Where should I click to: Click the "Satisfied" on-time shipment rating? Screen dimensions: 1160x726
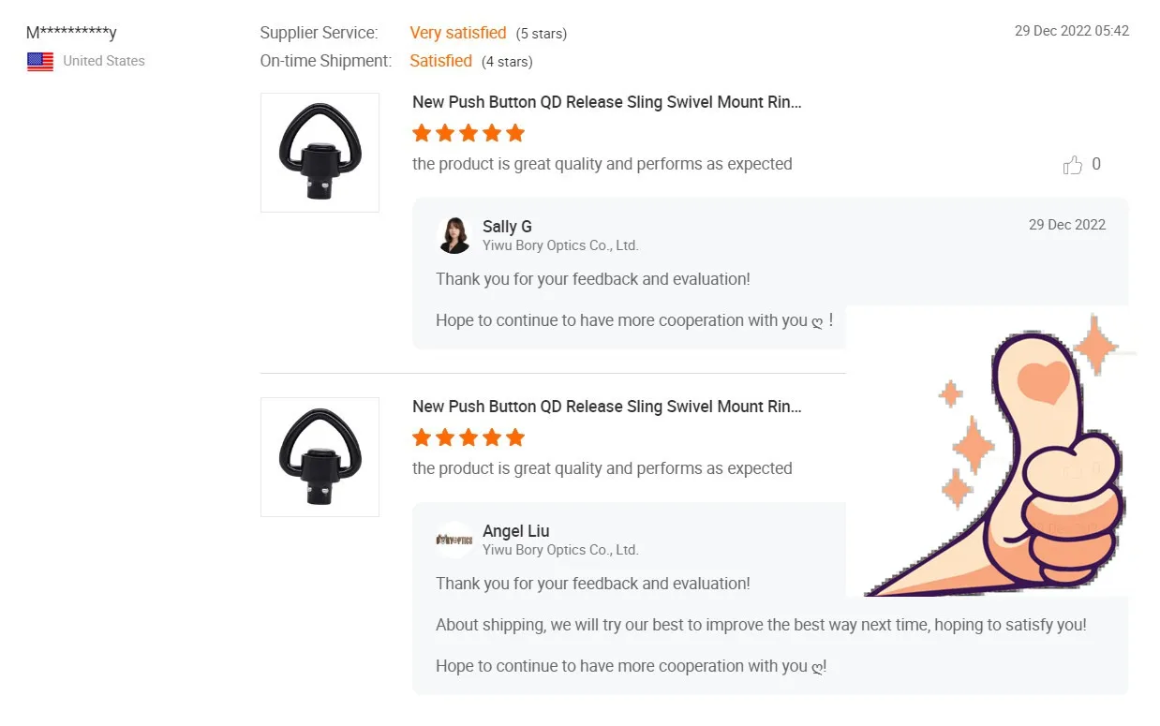point(440,61)
